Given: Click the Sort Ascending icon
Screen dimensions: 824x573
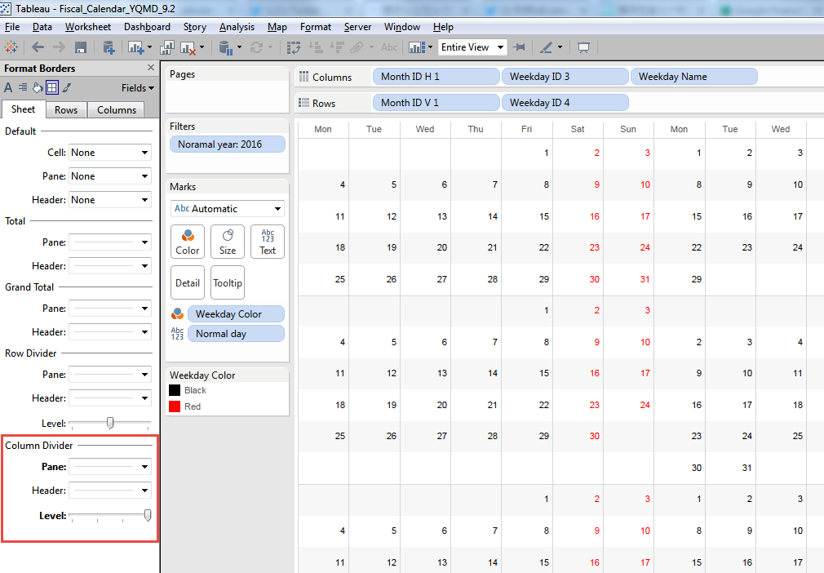Looking at the screenshot, I should (x=315, y=48).
